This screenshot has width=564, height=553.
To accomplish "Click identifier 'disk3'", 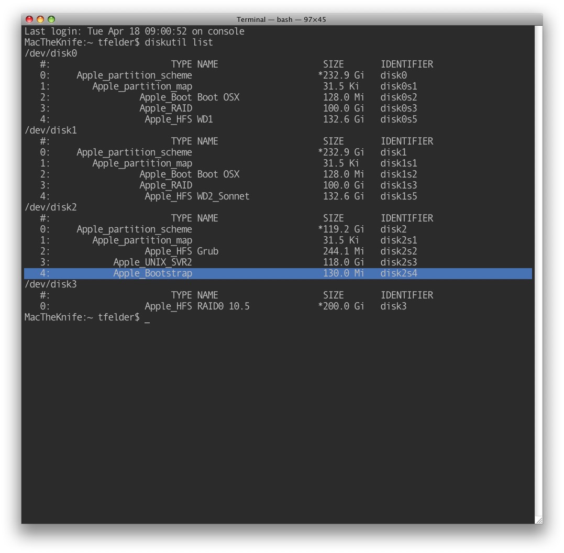I will [x=393, y=306].
